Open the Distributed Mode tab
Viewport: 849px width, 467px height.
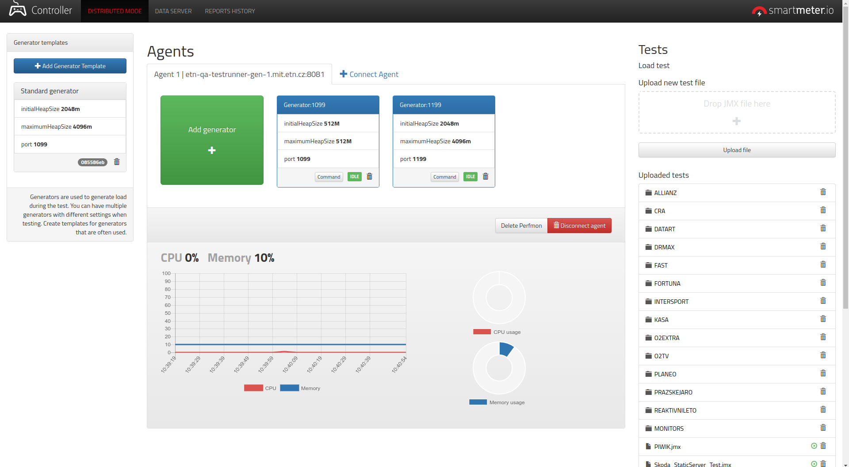[x=115, y=11]
